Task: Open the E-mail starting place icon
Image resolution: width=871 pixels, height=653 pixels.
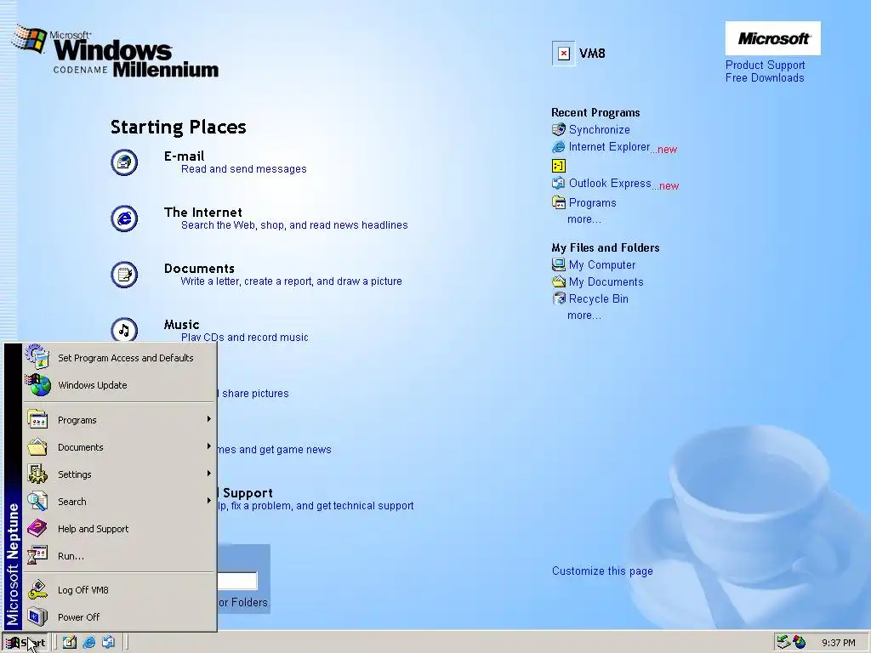Action: pos(124,162)
